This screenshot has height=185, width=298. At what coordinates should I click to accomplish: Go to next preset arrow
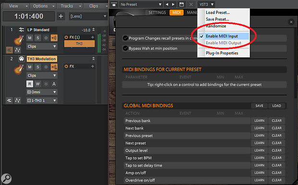point(173,4)
